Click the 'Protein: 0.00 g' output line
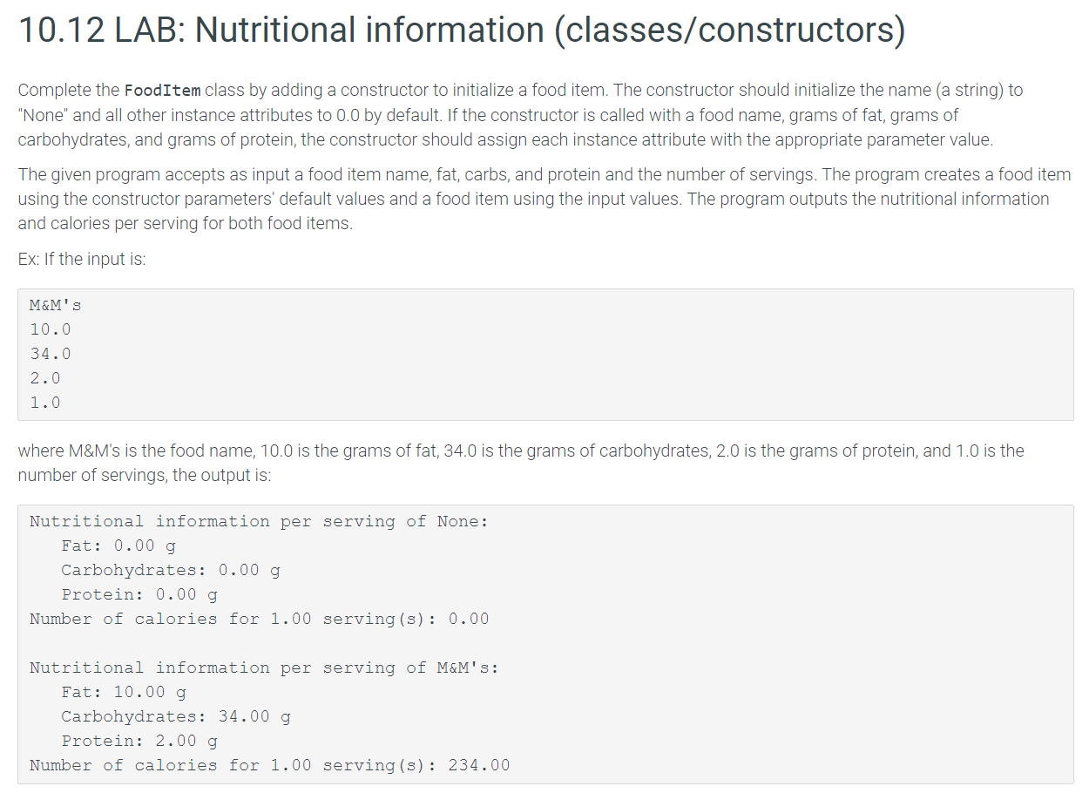 [139, 594]
